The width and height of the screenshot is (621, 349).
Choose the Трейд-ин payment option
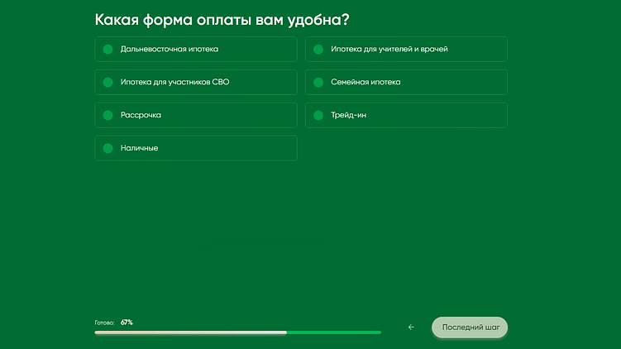(406, 115)
